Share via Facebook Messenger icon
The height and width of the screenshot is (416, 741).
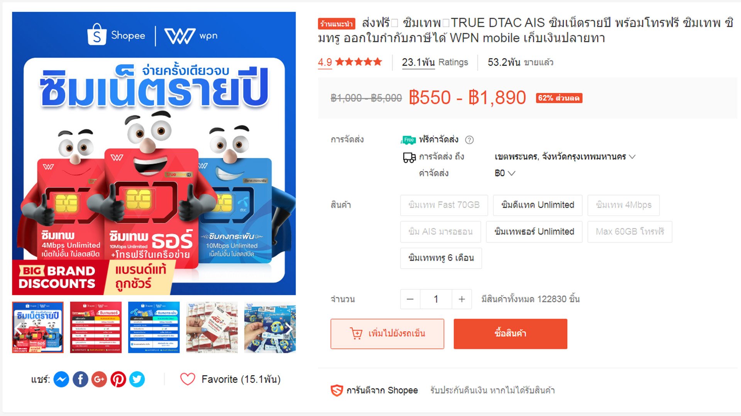[x=61, y=379]
